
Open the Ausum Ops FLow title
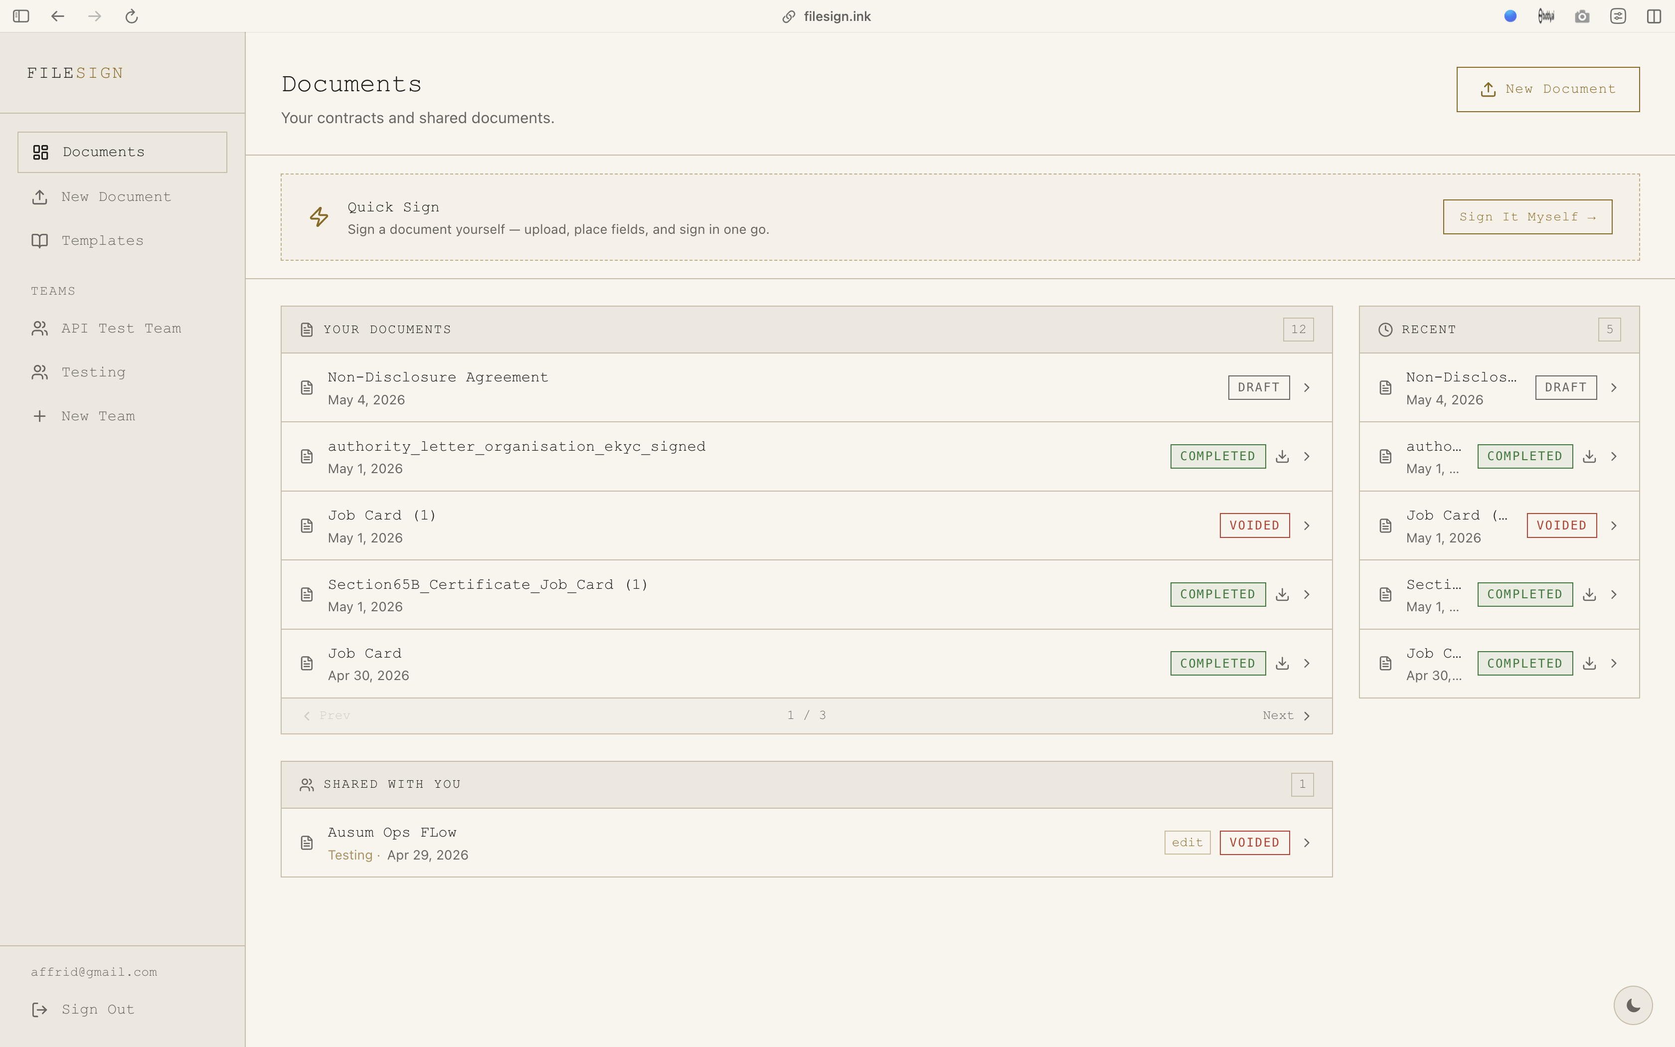tap(392, 832)
